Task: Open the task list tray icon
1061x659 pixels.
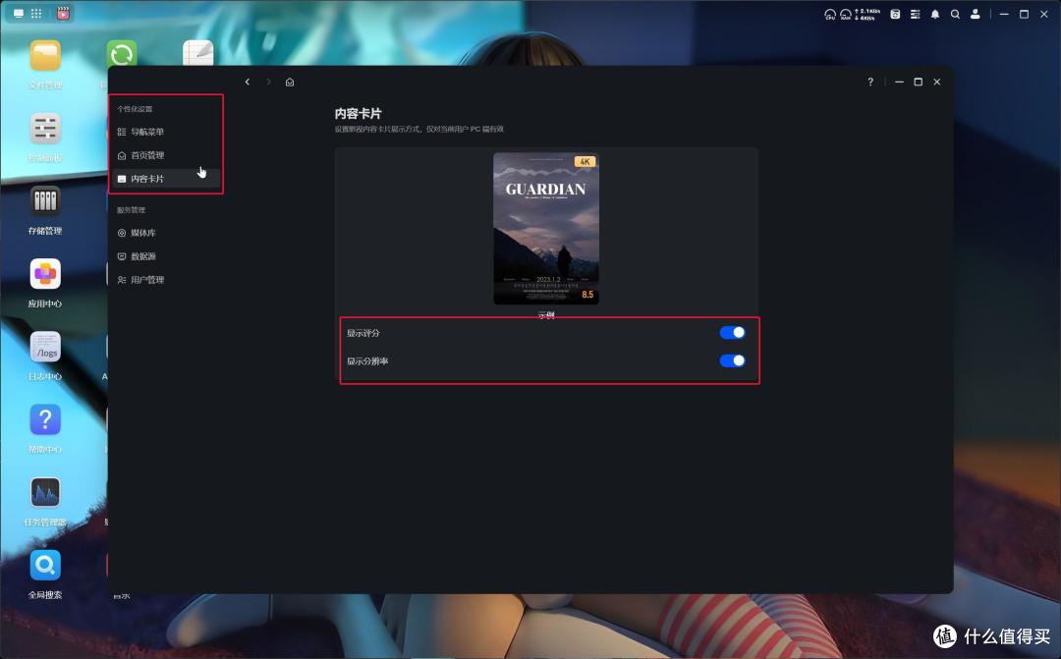Action: click(x=915, y=14)
